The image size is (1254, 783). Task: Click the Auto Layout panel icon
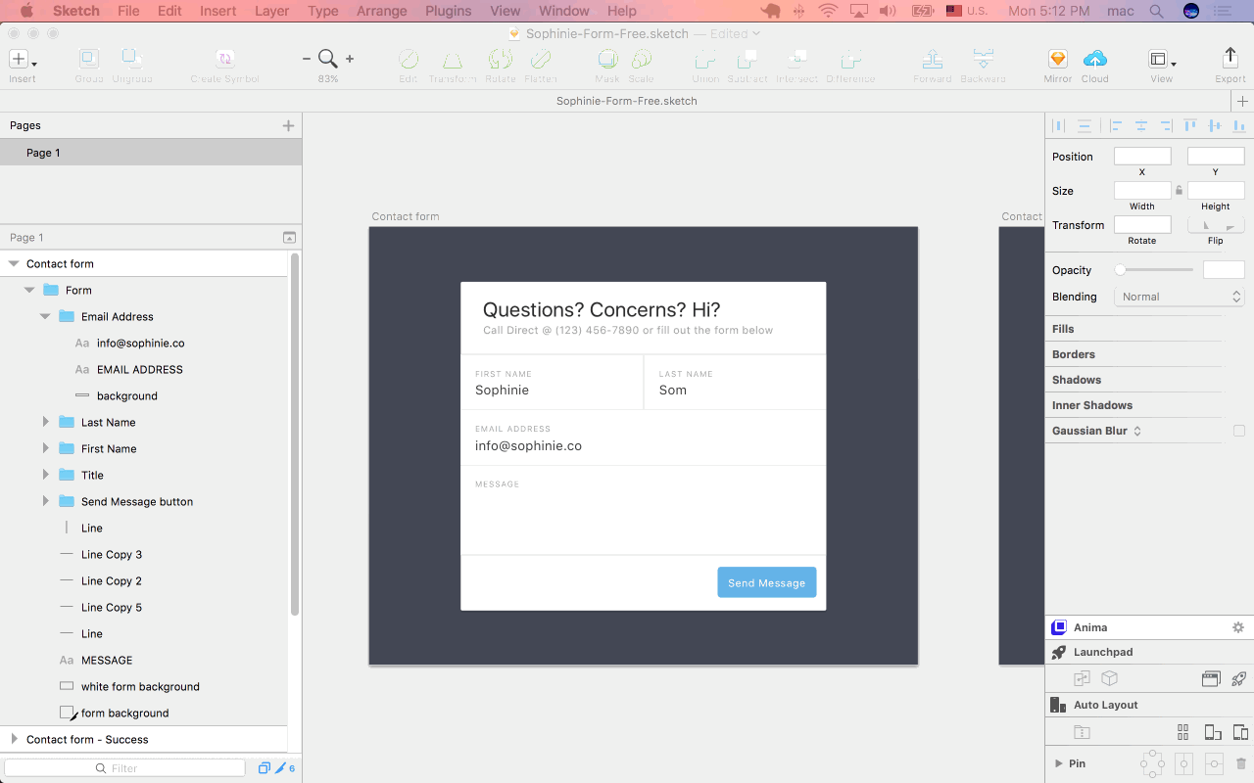point(1058,705)
